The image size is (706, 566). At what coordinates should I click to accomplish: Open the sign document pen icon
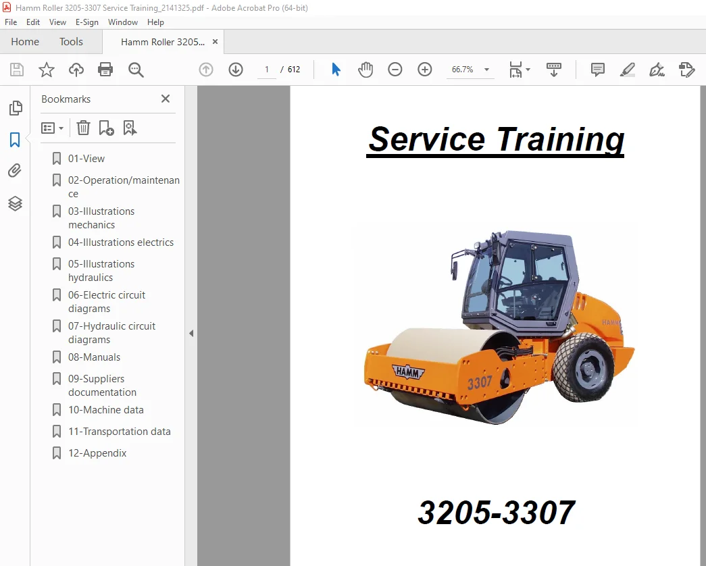point(657,70)
